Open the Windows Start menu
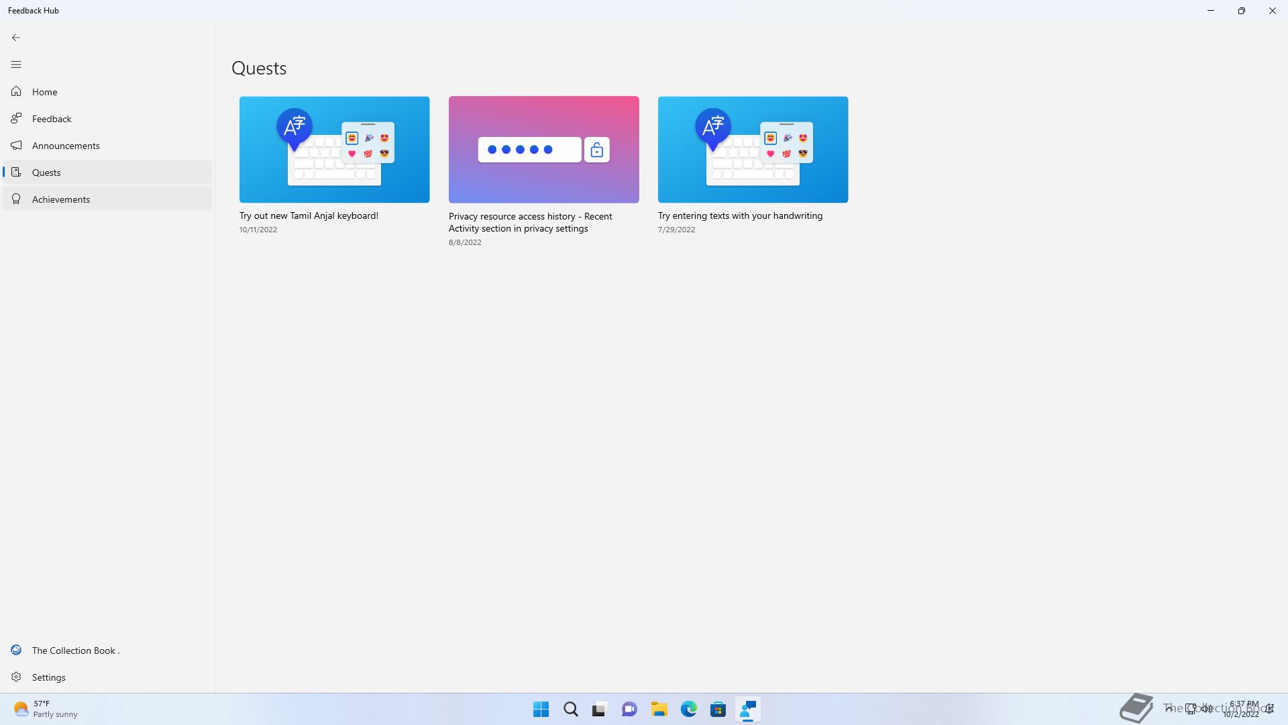The height and width of the screenshot is (725, 1288). point(541,710)
